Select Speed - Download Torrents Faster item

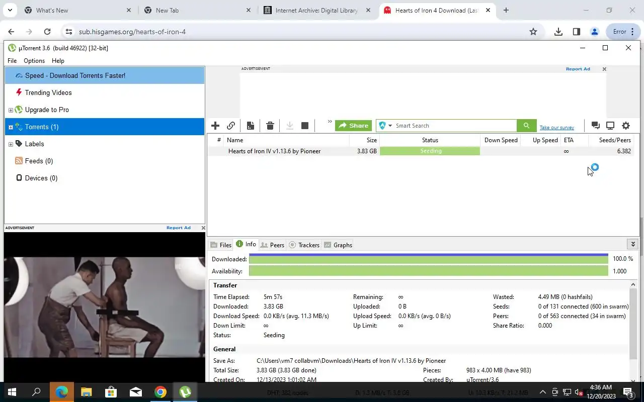pos(105,75)
